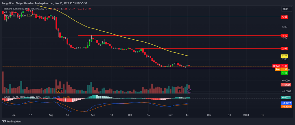Click the L1.36 low value in header
The width and height of the screenshot is (295, 125).
pyautogui.click(x=64, y=9)
